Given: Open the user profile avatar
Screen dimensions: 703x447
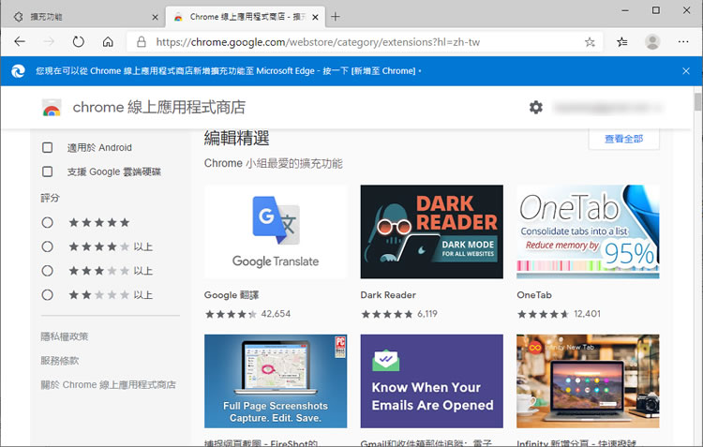Looking at the screenshot, I should (652, 41).
